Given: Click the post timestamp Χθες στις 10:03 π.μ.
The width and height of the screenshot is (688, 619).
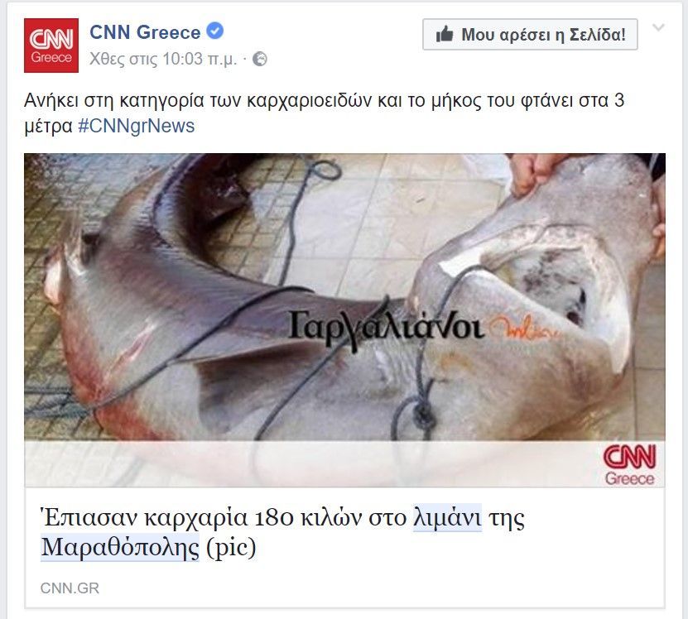Looking at the screenshot, I should [163, 59].
